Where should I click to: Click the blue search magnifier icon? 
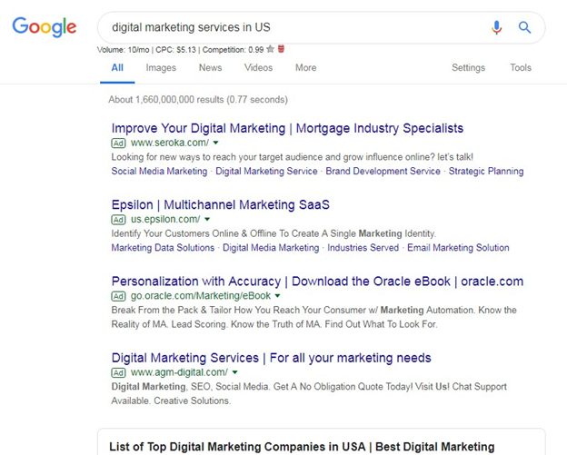[524, 27]
